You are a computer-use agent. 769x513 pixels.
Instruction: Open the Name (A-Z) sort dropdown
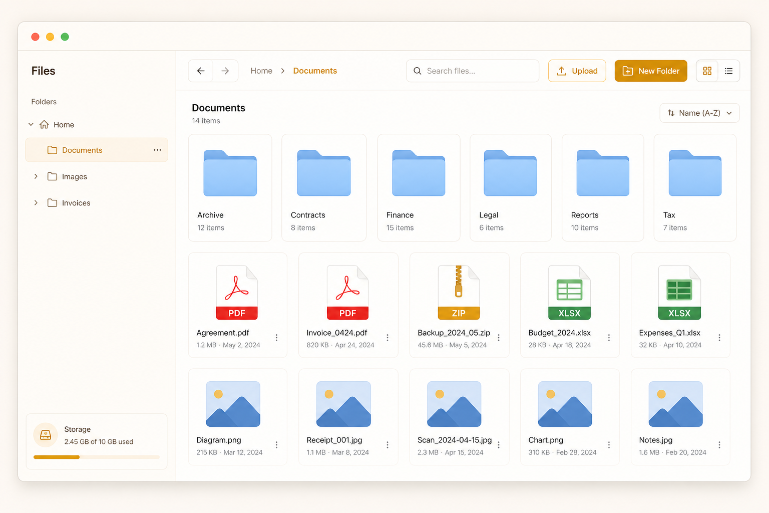click(699, 113)
